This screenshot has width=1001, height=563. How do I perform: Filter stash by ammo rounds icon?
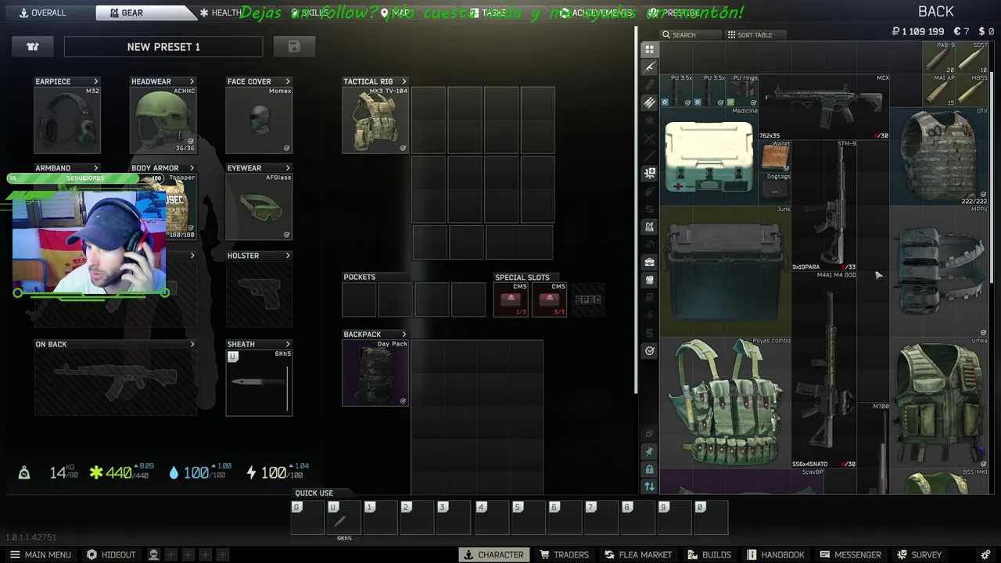click(x=649, y=102)
